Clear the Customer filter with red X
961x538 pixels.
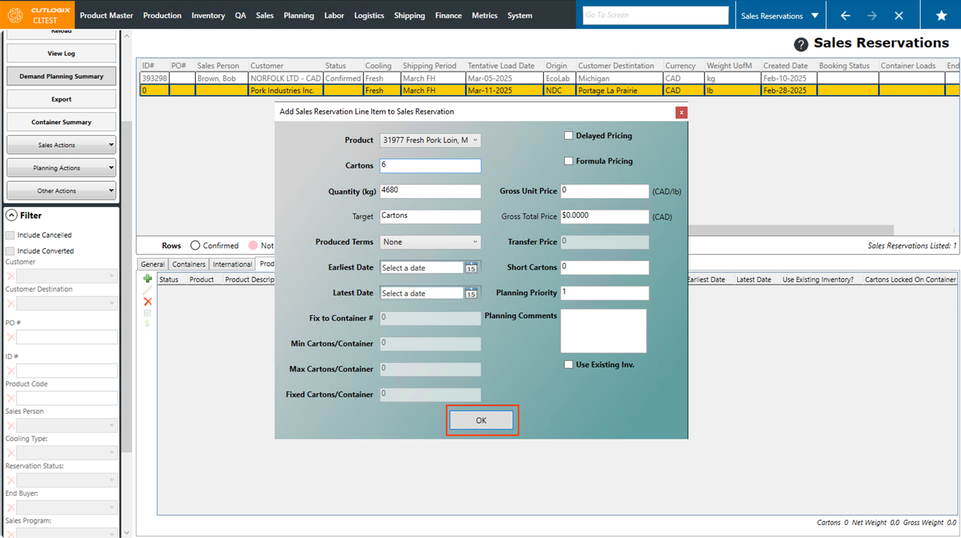click(11, 276)
